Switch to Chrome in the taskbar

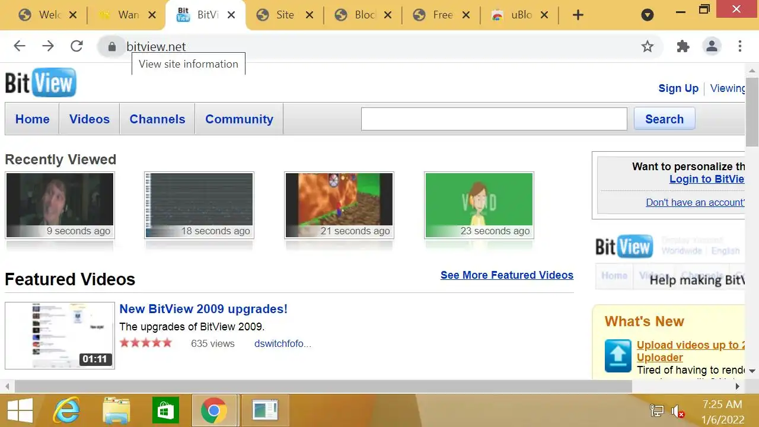[214, 410]
